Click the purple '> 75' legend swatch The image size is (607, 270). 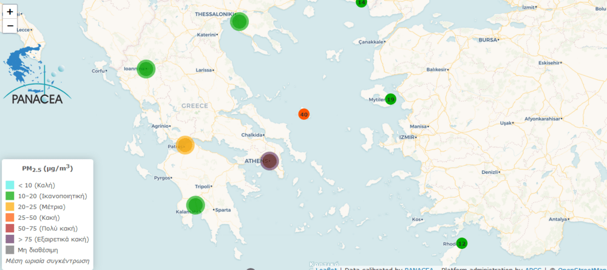click(x=10, y=240)
